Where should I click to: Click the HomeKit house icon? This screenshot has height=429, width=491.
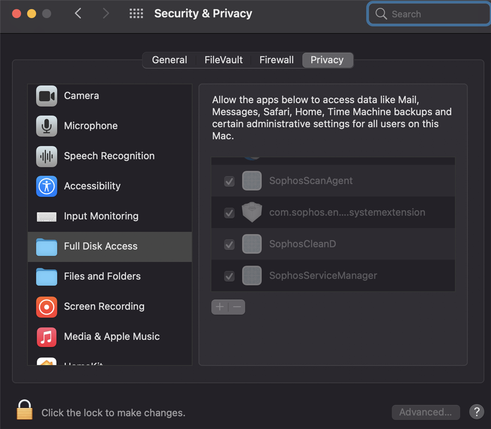tap(46, 362)
